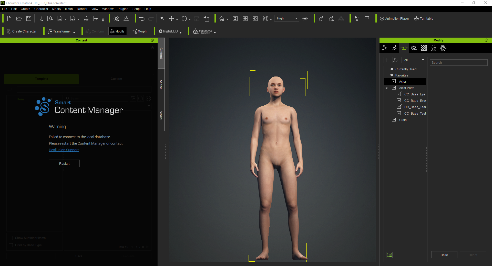The width and height of the screenshot is (492, 266).
Task: Open the Character menu
Action: coord(41,9)
